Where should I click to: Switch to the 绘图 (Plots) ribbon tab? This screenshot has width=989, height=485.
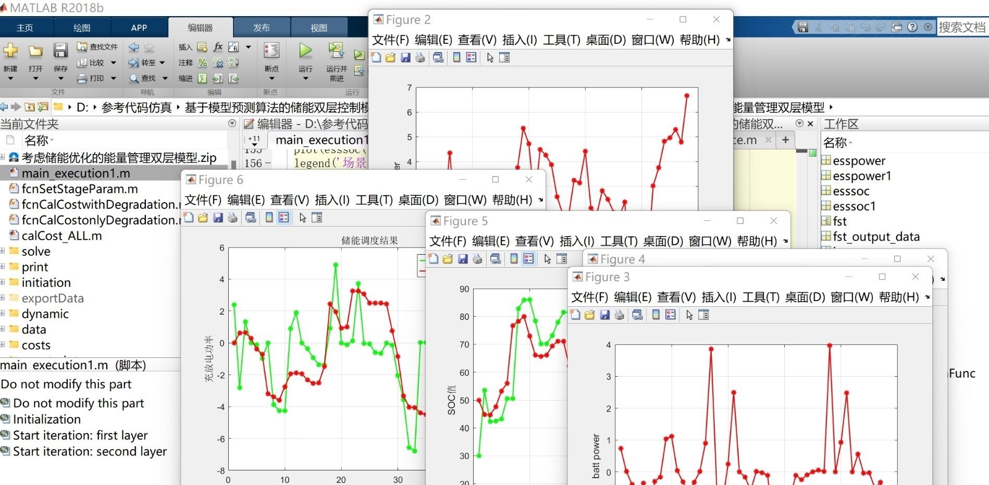tap(82, 28)
